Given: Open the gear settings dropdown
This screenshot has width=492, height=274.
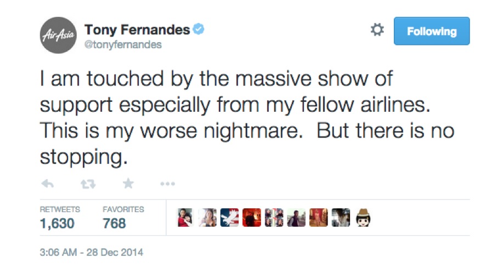Looking at the screenshot, I should [377, 30].
